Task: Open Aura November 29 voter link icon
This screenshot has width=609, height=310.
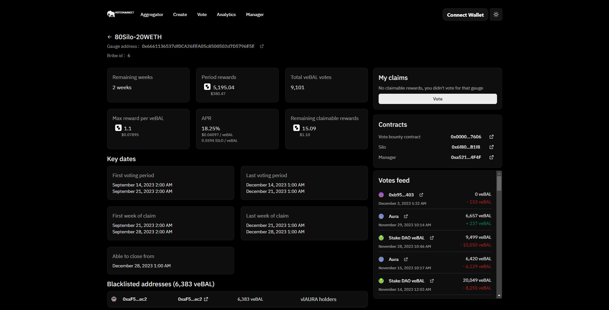Action: click(x=406, y=216)
